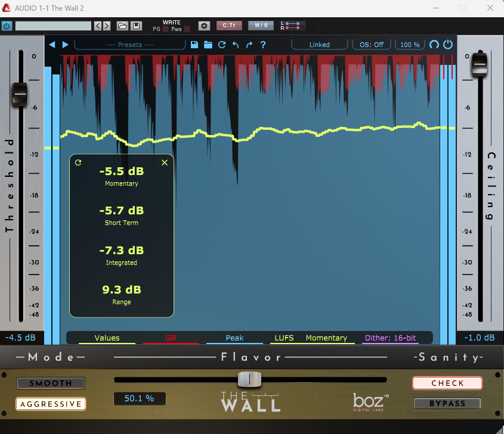This screenshot has width=504, height=434.
Task: Close the plugin window
Action: coord(490,8)
